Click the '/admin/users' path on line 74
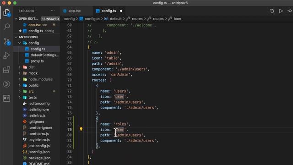The width and height of the screenshot is (293, 165). coord(128,102)
